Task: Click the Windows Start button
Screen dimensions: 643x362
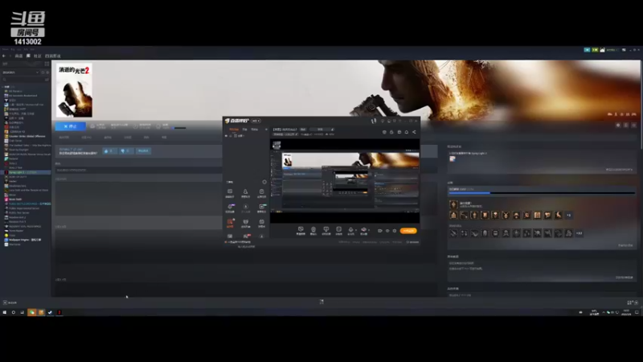Action: pos(5,312)
